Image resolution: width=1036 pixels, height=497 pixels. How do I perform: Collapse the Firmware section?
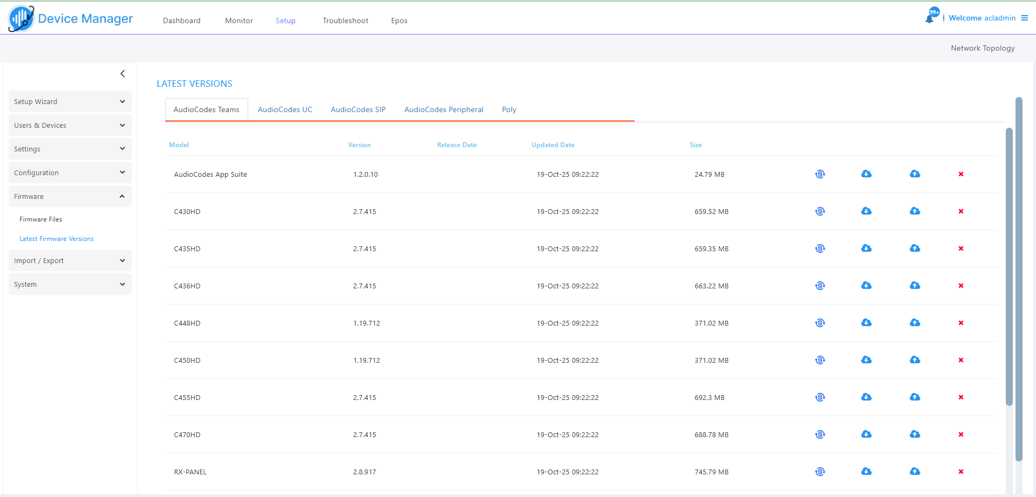(70, 196)
